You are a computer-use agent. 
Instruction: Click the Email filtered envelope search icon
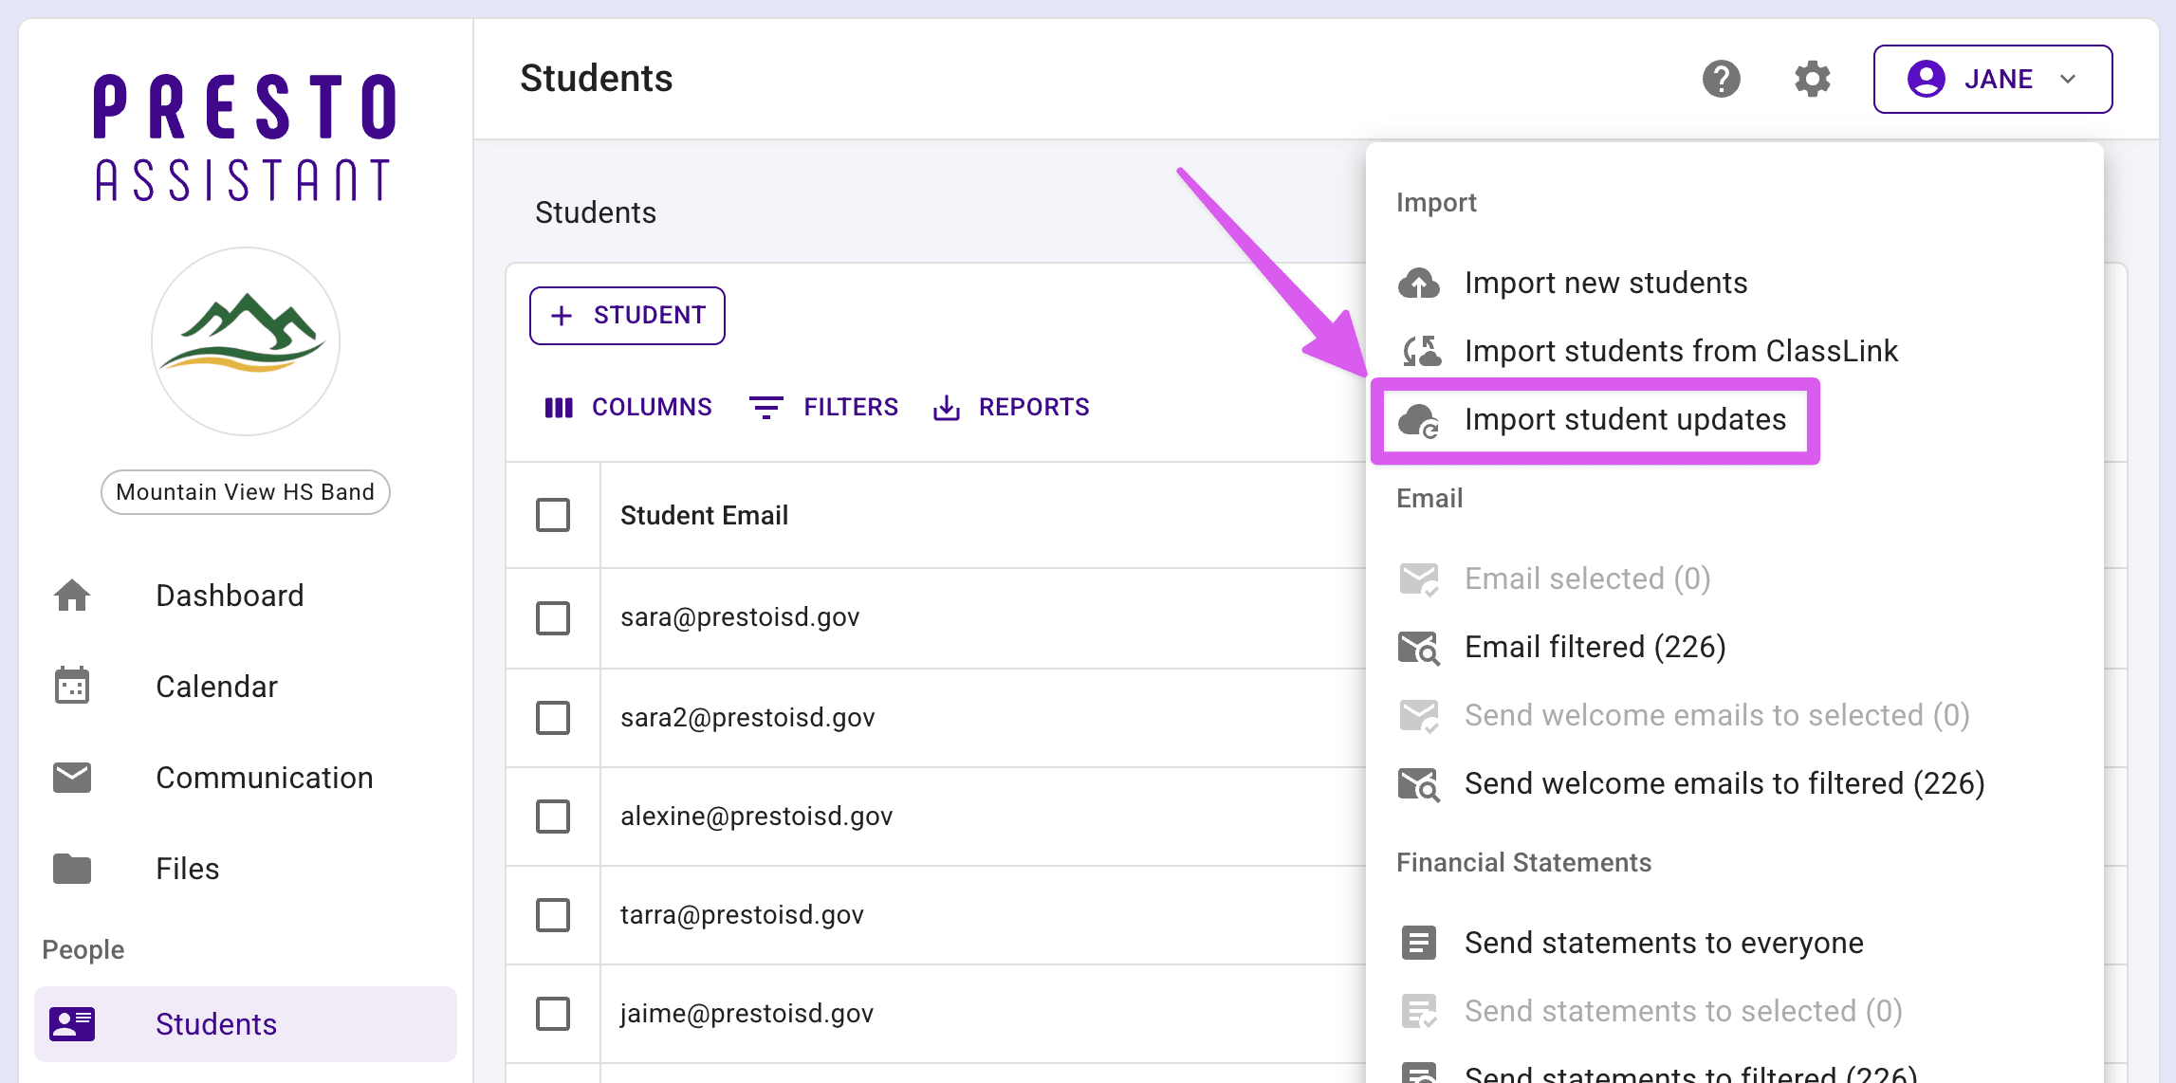[x=1419, y=648]
